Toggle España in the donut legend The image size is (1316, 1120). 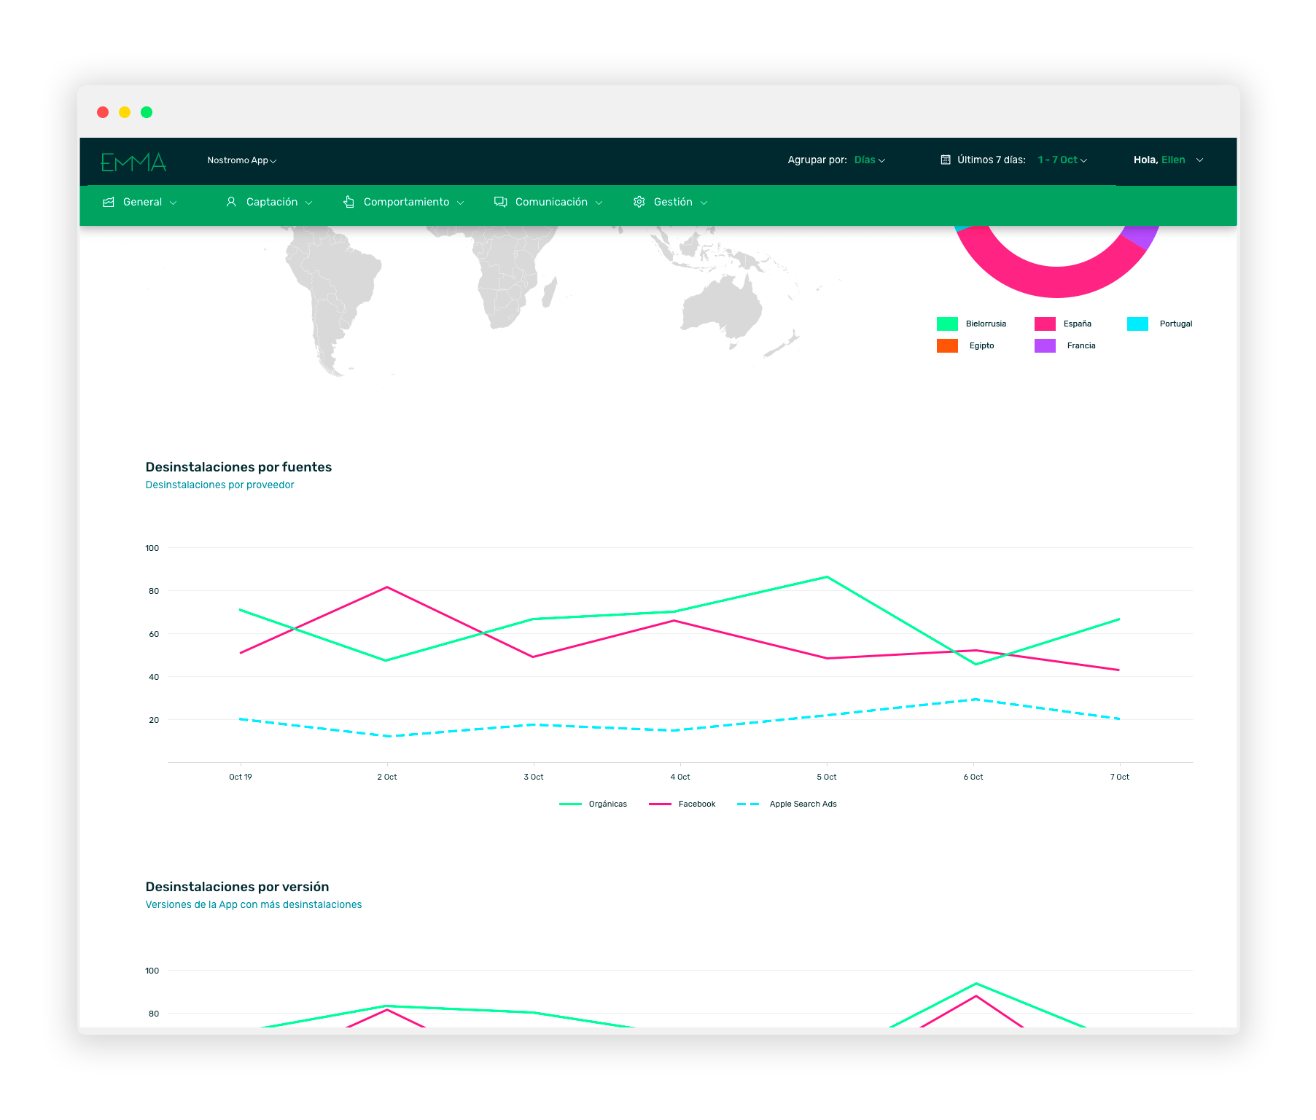1063,324
